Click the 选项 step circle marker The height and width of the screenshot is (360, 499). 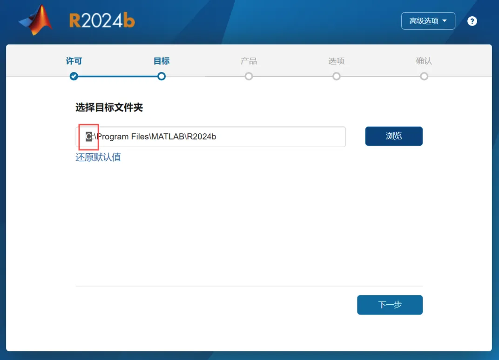click(337, 76)
